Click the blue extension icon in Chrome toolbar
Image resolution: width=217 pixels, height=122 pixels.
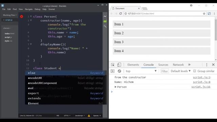209,14
